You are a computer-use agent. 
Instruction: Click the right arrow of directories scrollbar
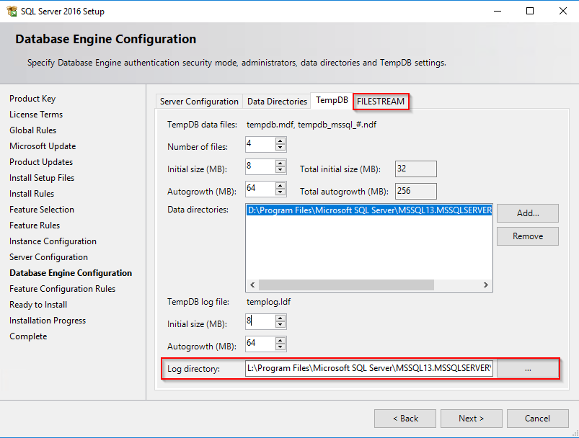pyautogui.click(x=486, y=285)
